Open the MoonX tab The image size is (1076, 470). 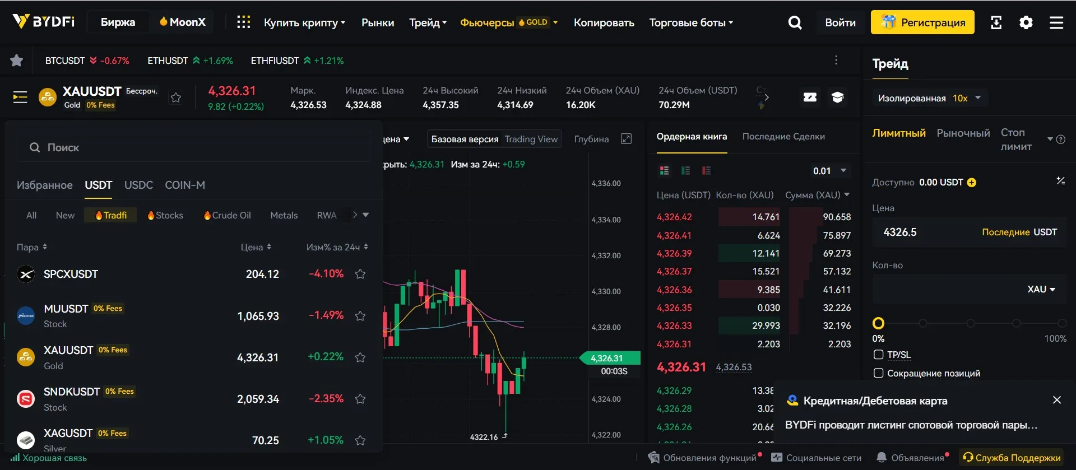(182, 22)
